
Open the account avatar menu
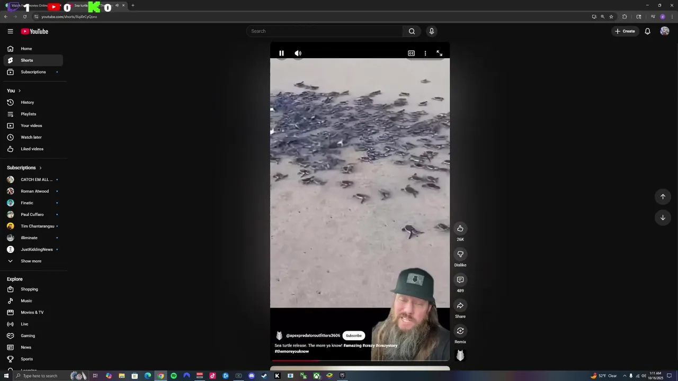pyautogui.click(x=665, y=31)
